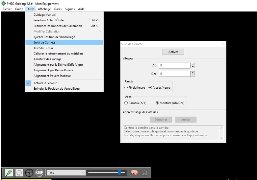The height and width of the screenshot is (180, 257).
Task: Click the connect equipment USB icon
Action: point(9,172)
